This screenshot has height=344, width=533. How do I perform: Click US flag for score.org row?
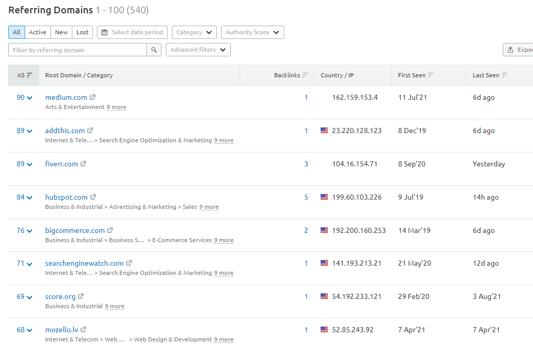coord(324,296)
